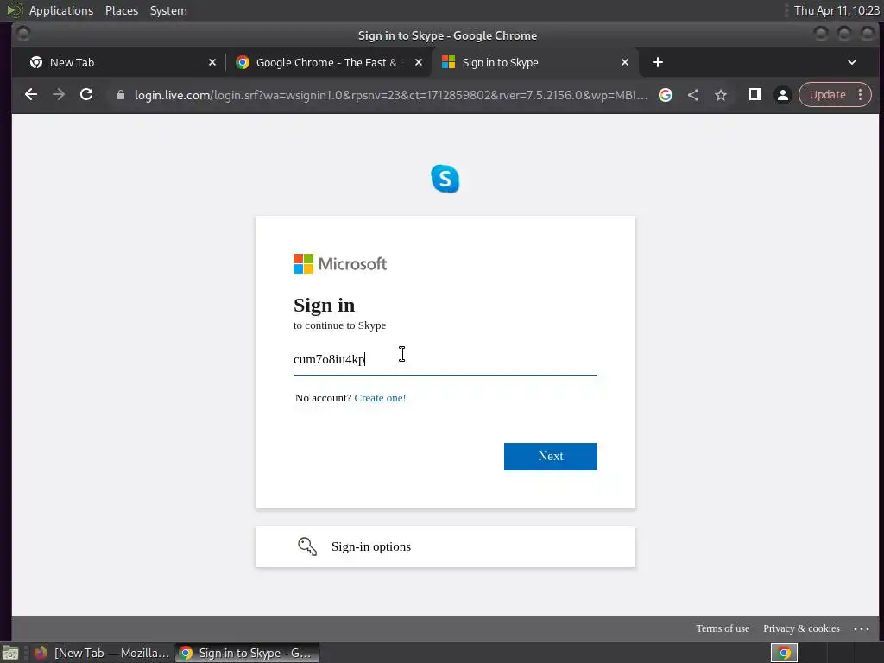Share this page using the share icon

(x=693, y=95)
